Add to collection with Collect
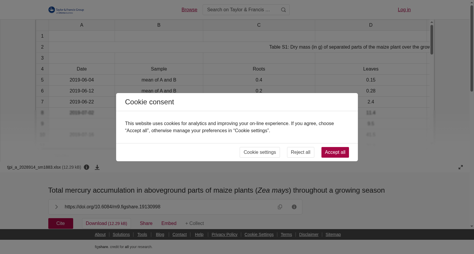Screen dimensions: 474x254 pos(195,223)
